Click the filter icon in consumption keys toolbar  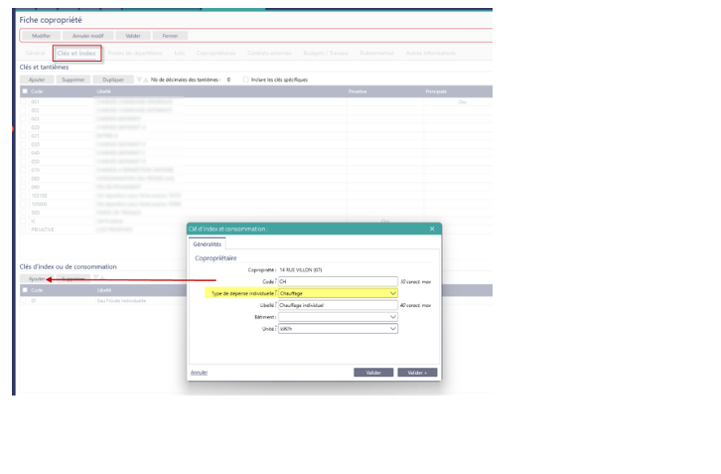[x=97, y=279]
